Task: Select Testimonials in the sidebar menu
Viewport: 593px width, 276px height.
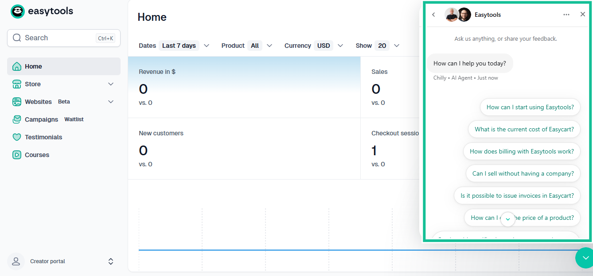Action: click(x=43, y=137)
